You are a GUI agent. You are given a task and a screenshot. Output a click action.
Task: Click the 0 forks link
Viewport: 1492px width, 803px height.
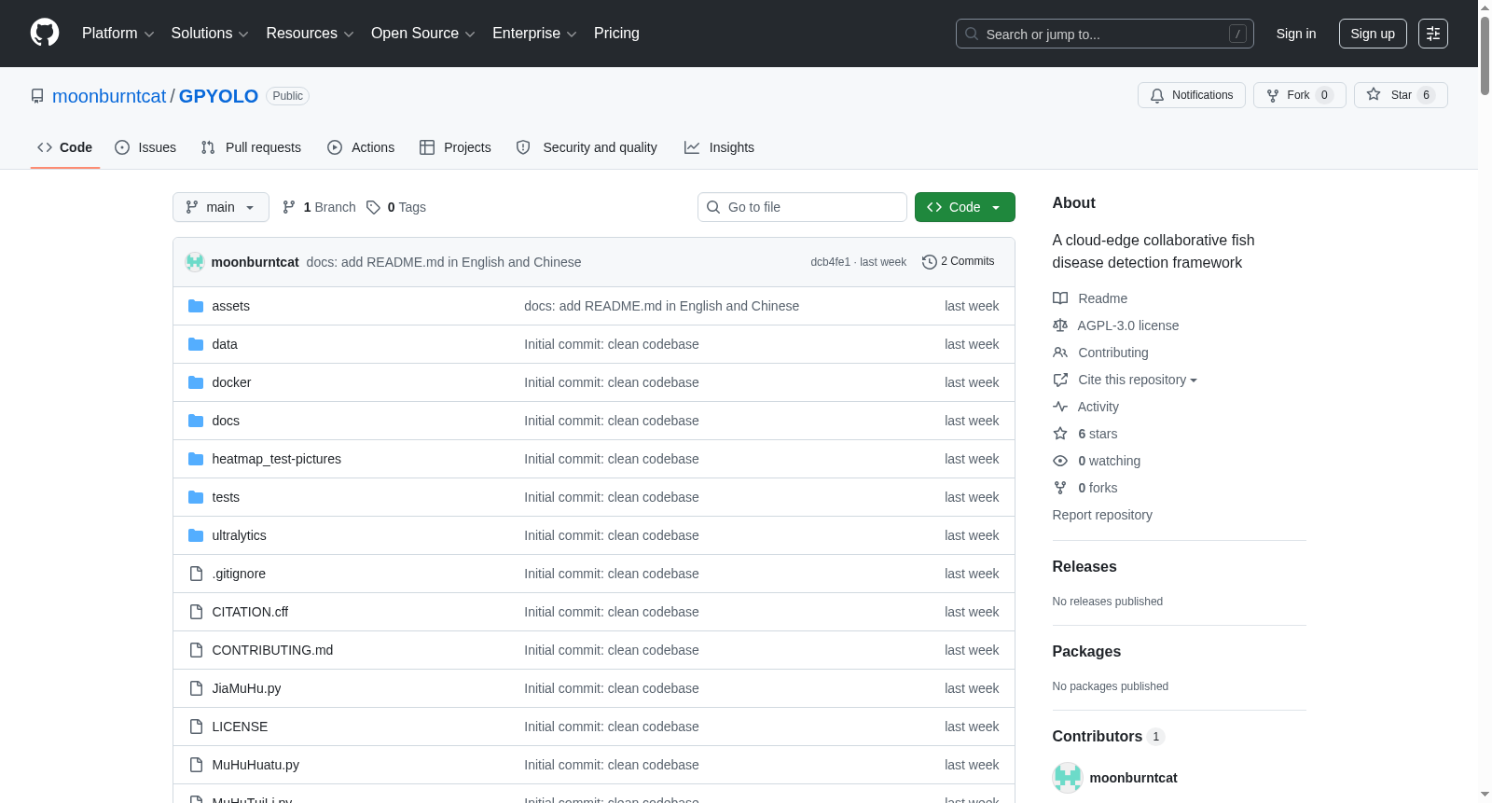[x=1098, y=488]
